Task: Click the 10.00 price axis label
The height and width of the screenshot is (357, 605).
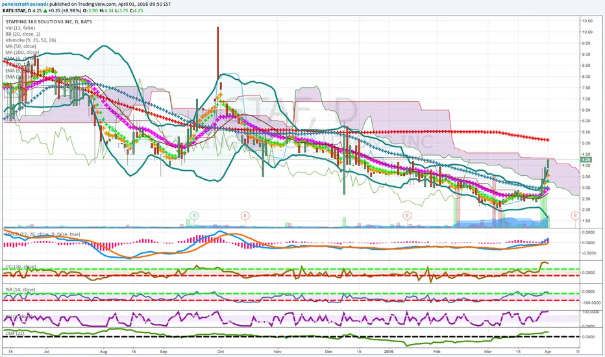Action: 587,32
